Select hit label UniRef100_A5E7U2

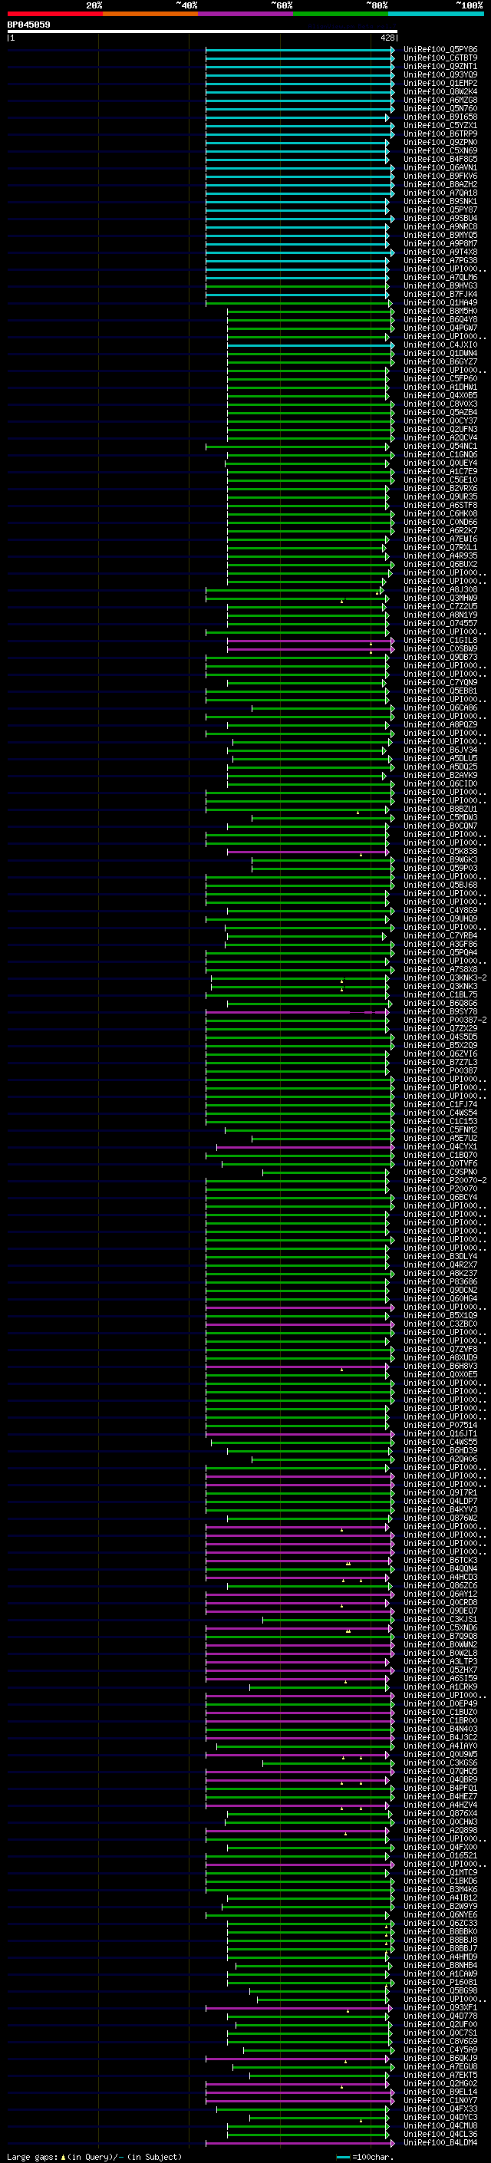tap(440, 1138)
